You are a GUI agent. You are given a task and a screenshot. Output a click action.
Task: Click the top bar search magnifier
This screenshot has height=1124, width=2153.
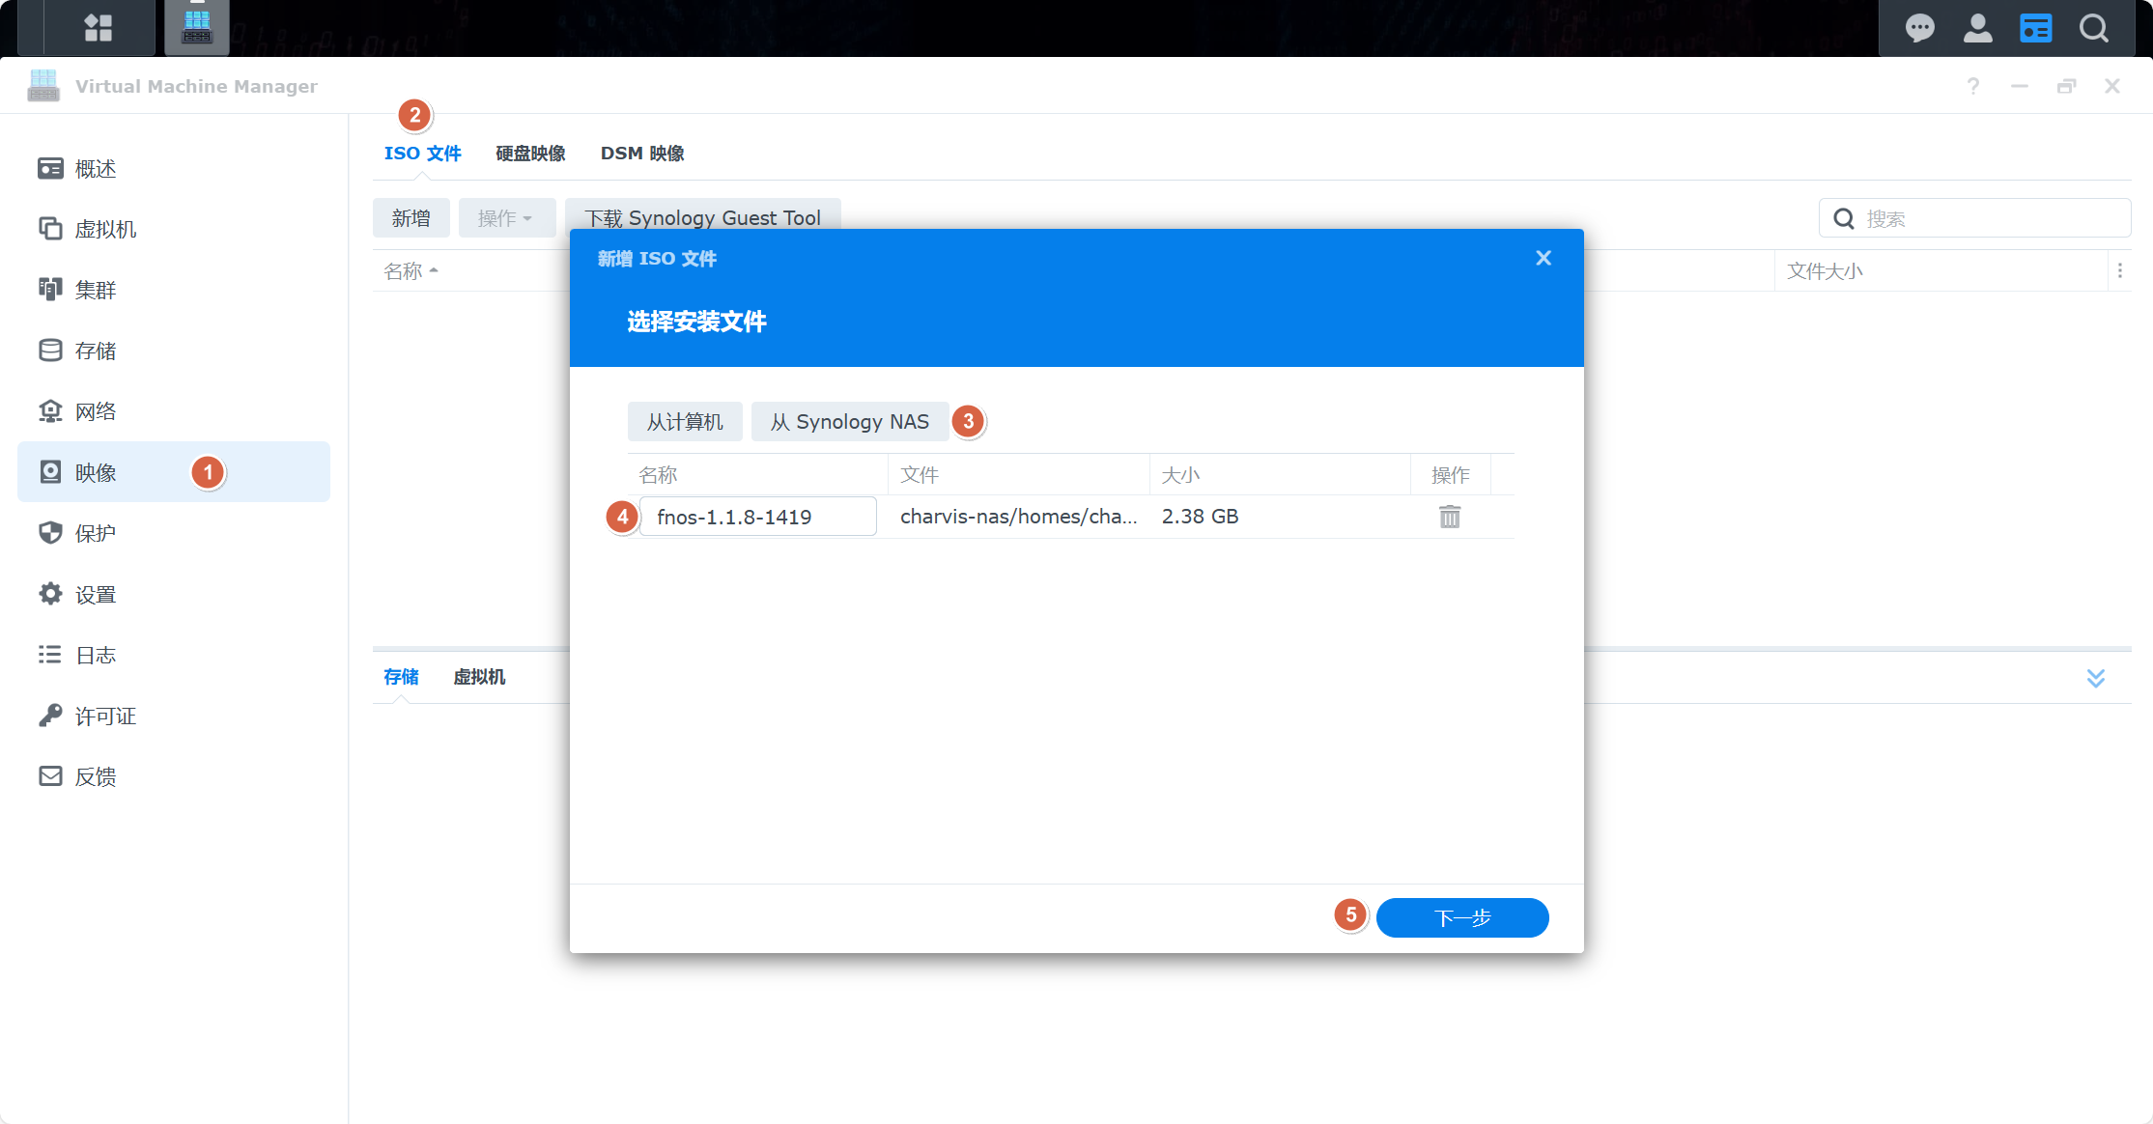click(2093, 28)
